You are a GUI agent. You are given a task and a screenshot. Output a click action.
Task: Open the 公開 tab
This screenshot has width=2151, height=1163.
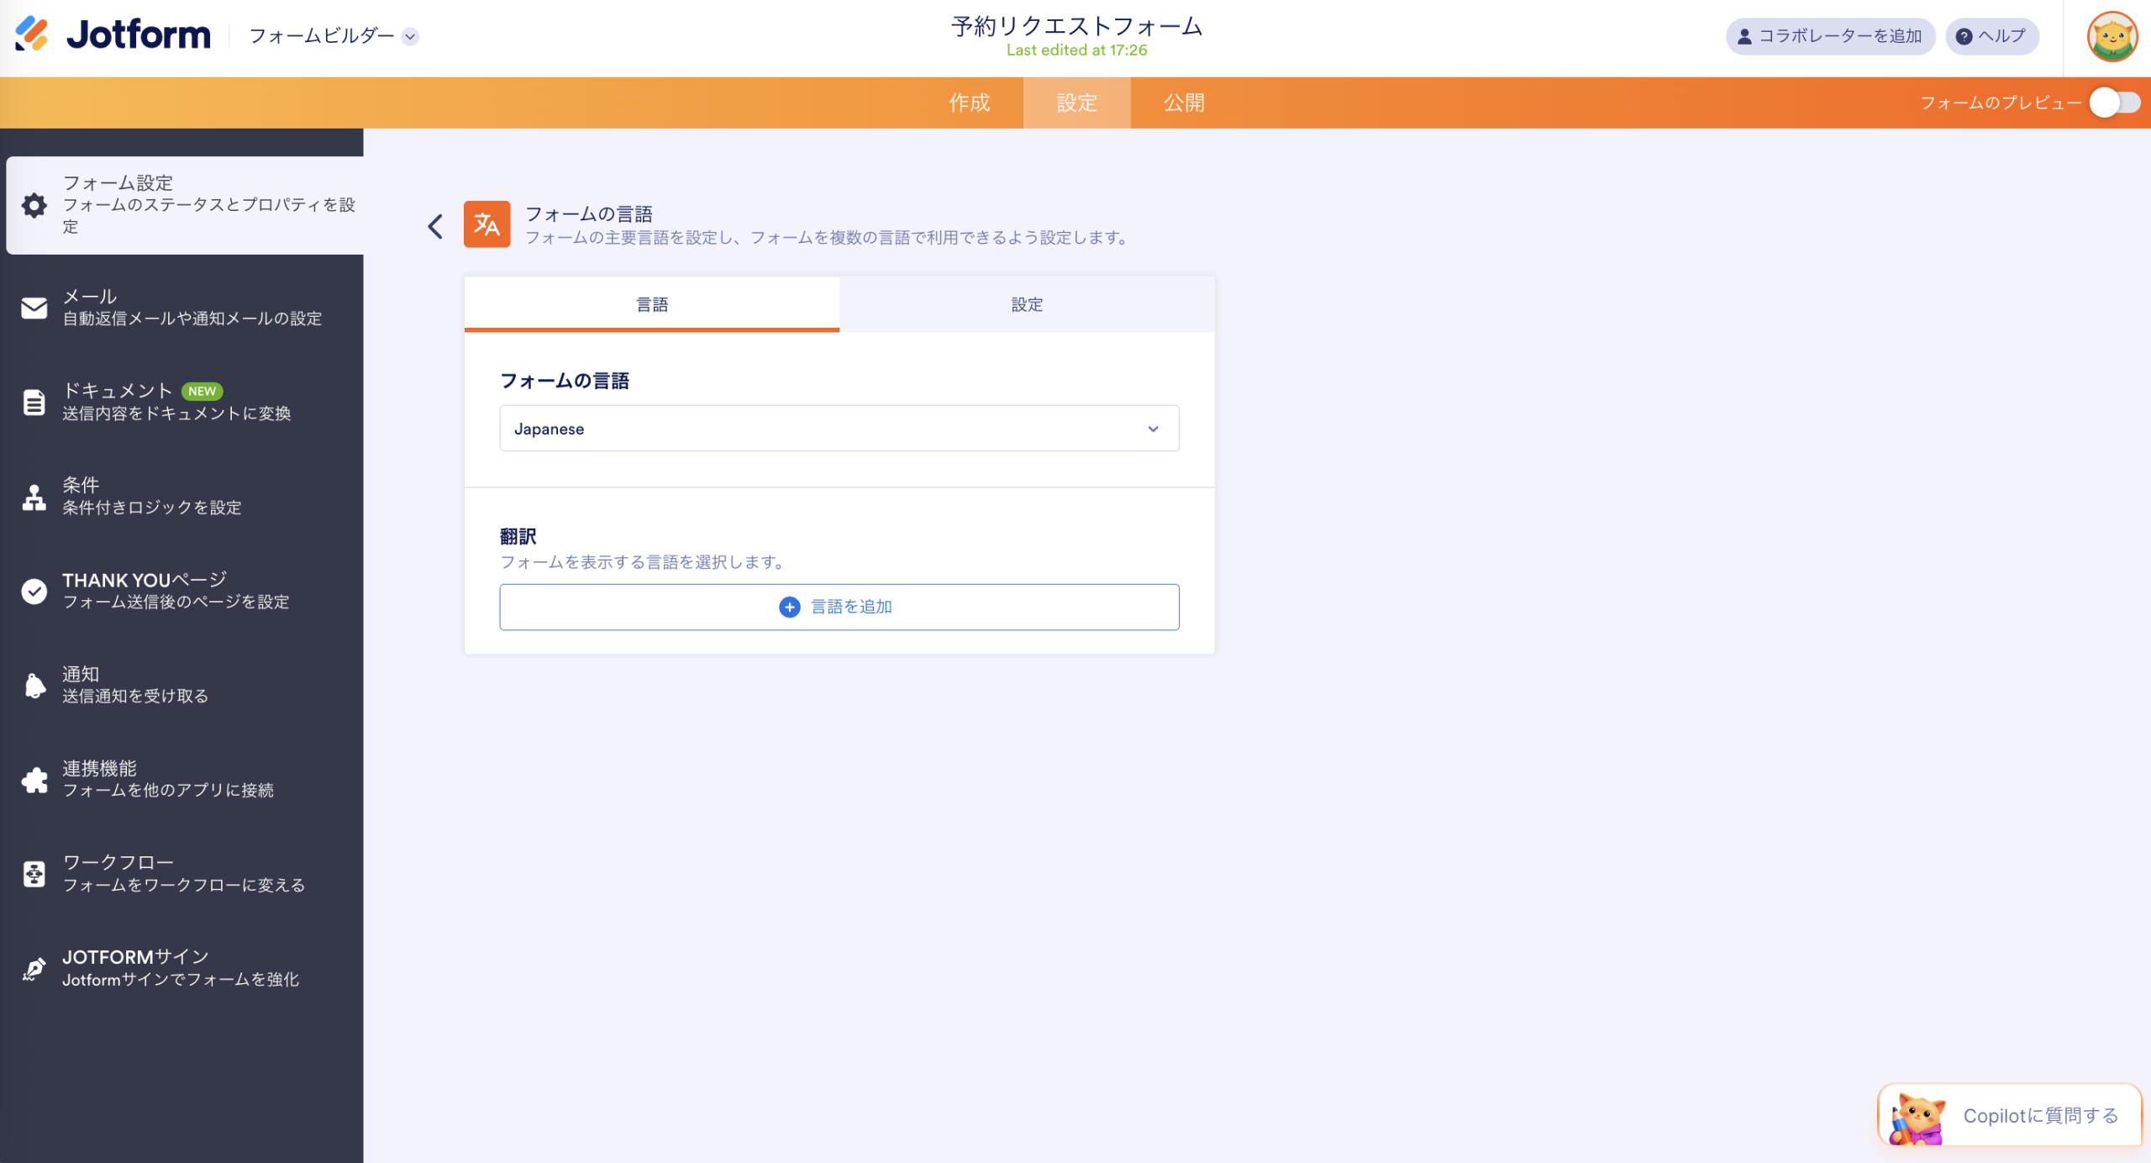point(1182,103)
